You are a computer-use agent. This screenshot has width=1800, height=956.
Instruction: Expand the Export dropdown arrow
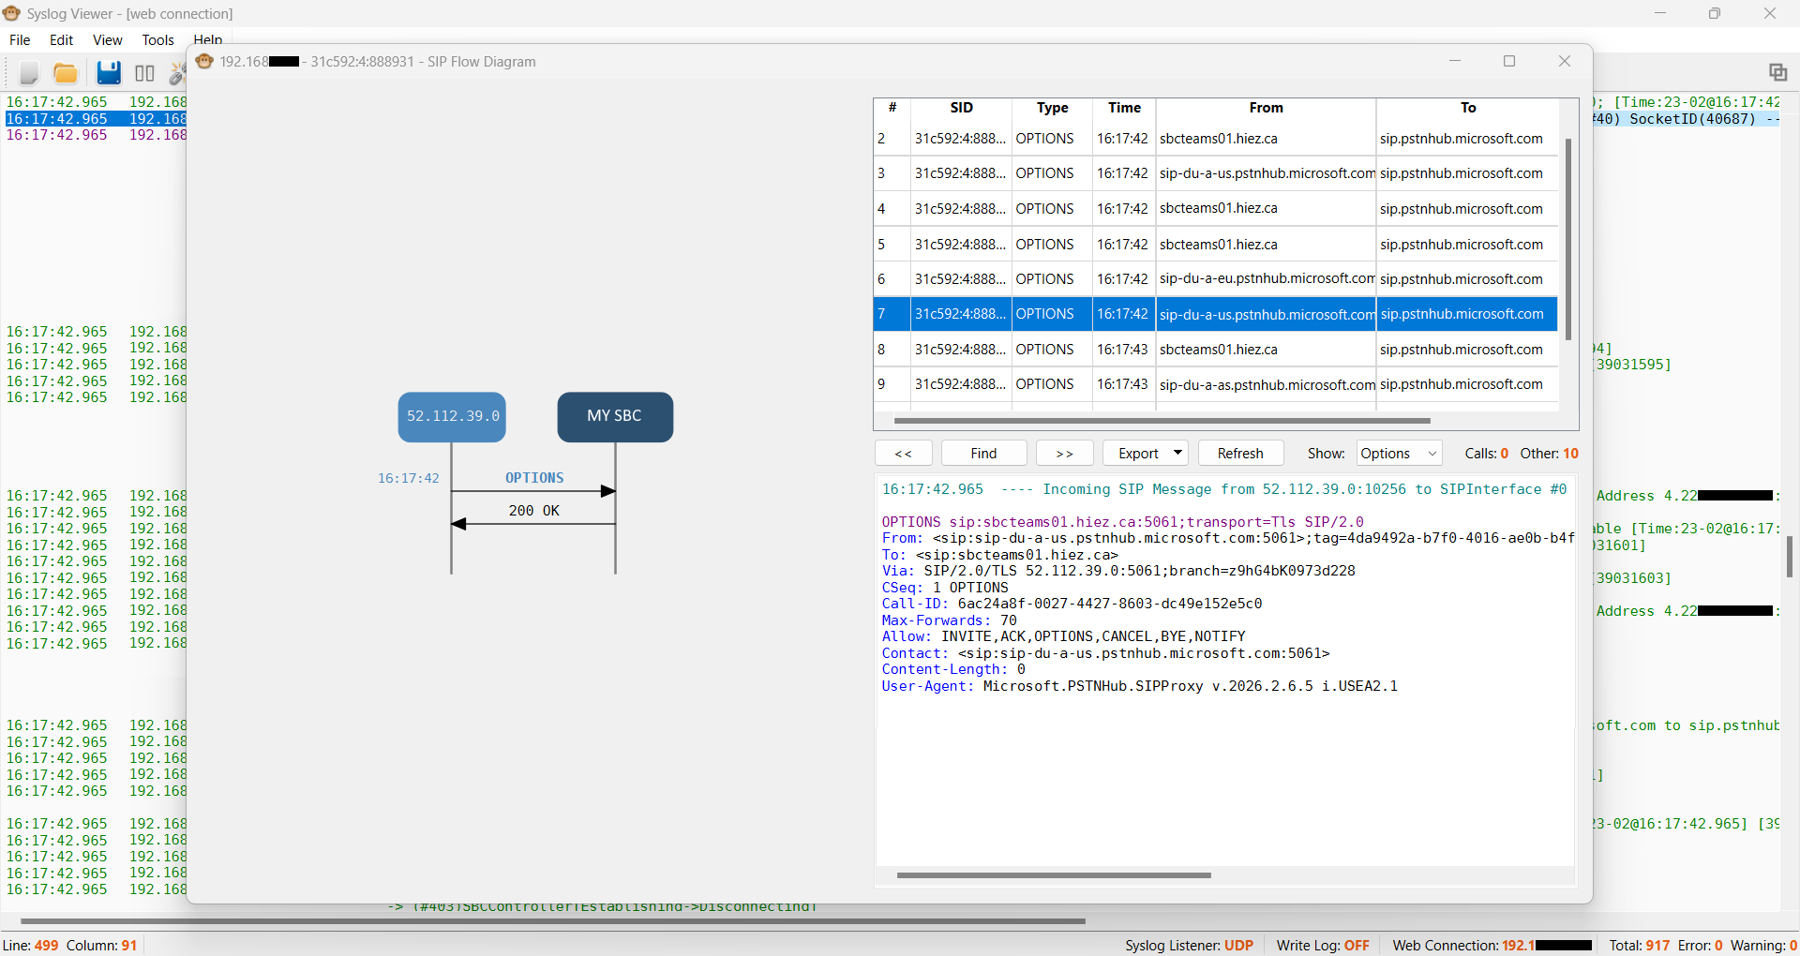coord(1178,454)
